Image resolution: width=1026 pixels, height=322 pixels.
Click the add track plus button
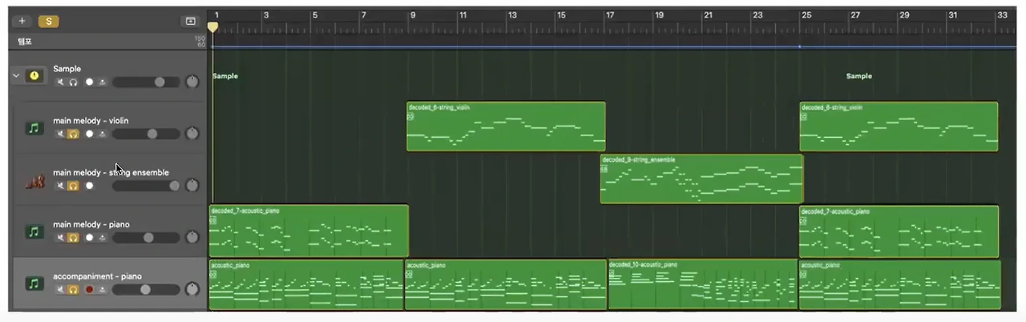(x=22, y=22)
